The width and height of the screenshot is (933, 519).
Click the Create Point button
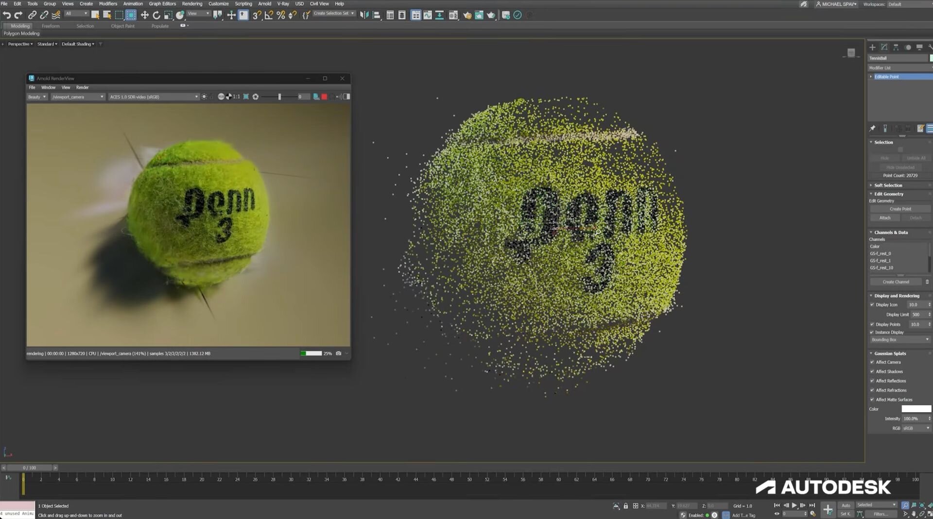pos(900,209)
